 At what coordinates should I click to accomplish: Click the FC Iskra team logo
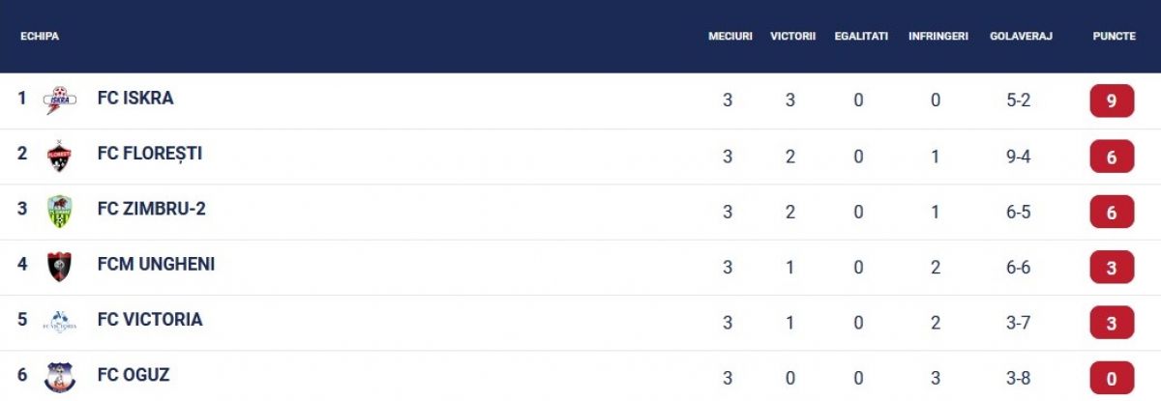[59, 100]
